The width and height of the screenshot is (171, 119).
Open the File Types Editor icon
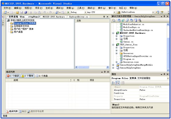point(127,20)
